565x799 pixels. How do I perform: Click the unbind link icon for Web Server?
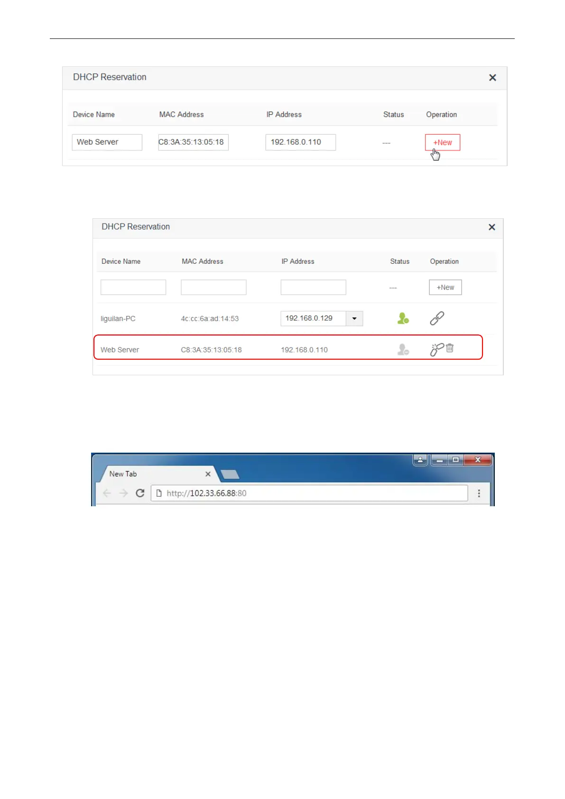(436, 349)
